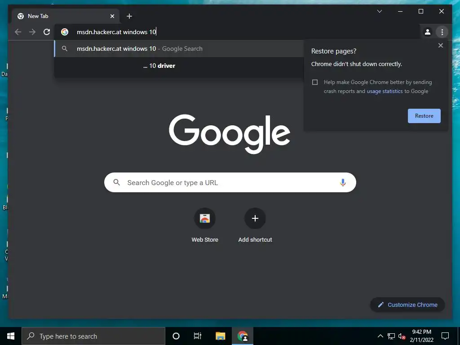Show hidden system tray icons
The width and height of the screenshot is (460, 345).
[x=380, y=336]
